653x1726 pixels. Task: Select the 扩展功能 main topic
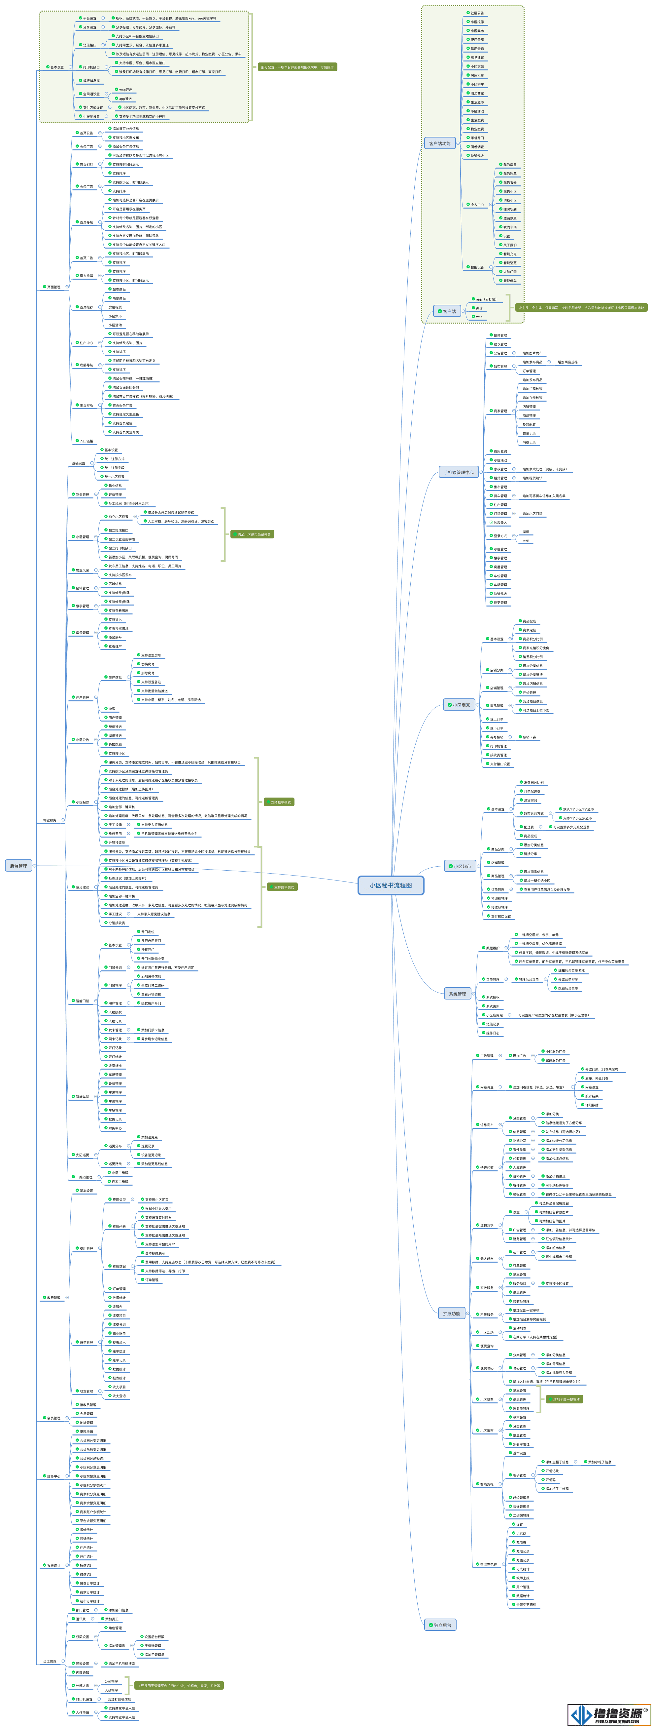[x=452, y=1313]
